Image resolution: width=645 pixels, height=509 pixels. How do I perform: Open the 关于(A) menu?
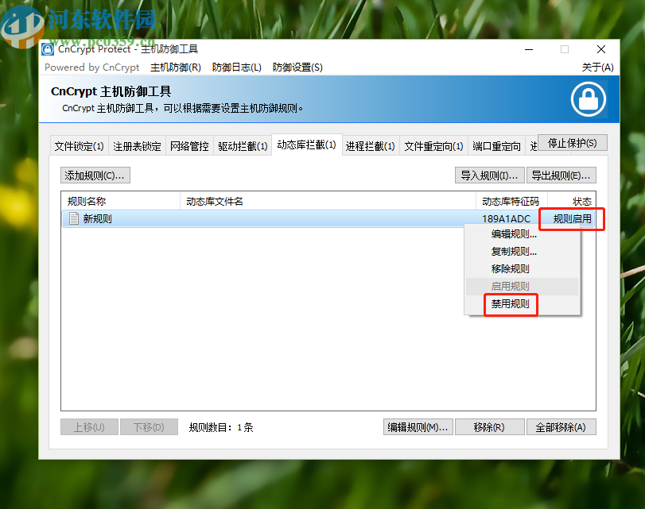point(598,67)
